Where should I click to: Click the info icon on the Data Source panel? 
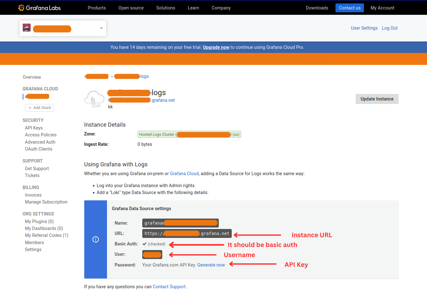(95, 239)
